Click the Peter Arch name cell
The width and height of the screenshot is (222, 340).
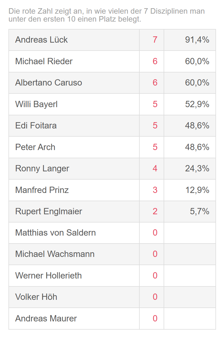(35, 147)
